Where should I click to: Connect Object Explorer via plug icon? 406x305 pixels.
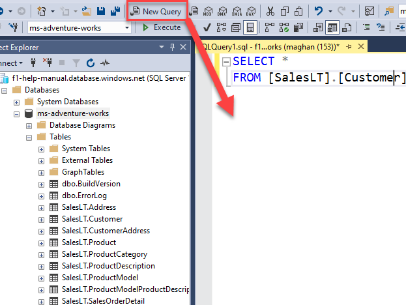click(x=33, y=63)
